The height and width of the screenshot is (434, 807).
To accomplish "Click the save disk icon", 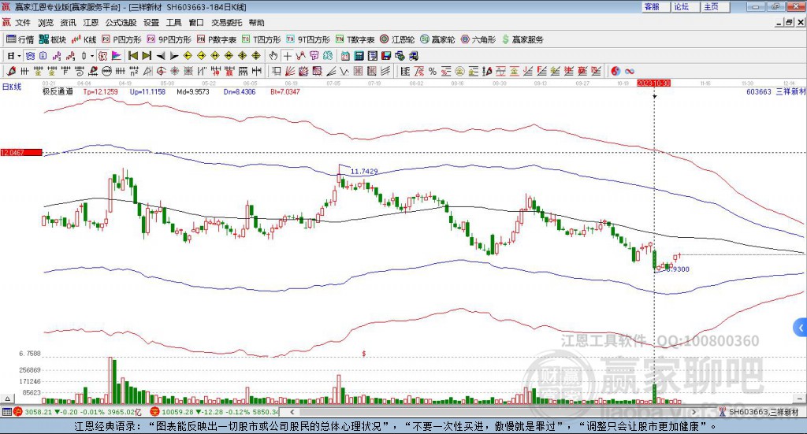I will (386, 56).
